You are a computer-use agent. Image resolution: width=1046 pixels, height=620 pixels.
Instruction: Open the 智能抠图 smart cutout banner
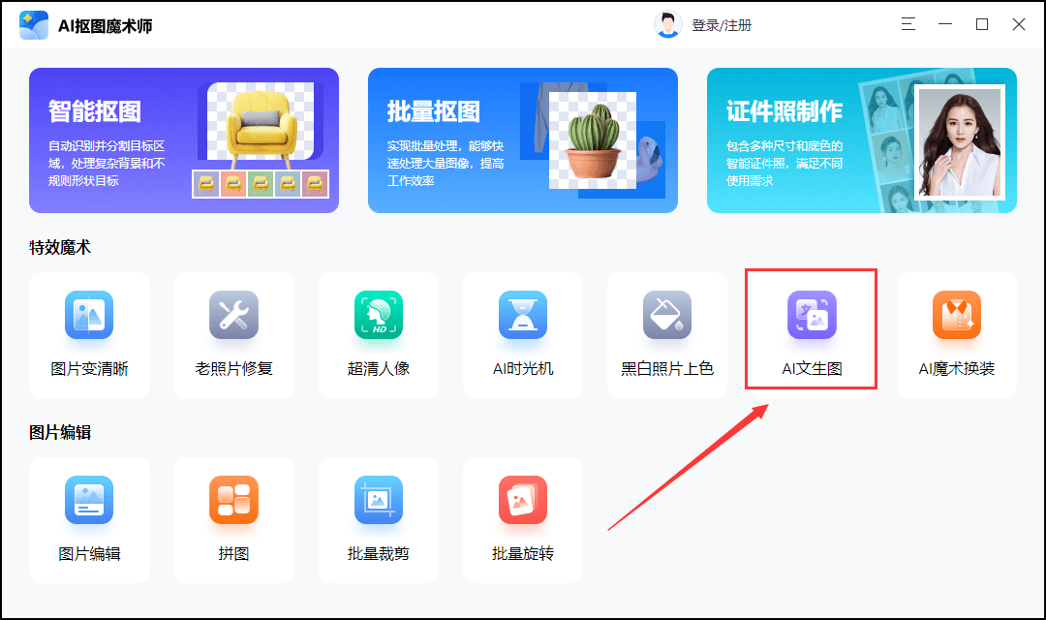point(184,140)
